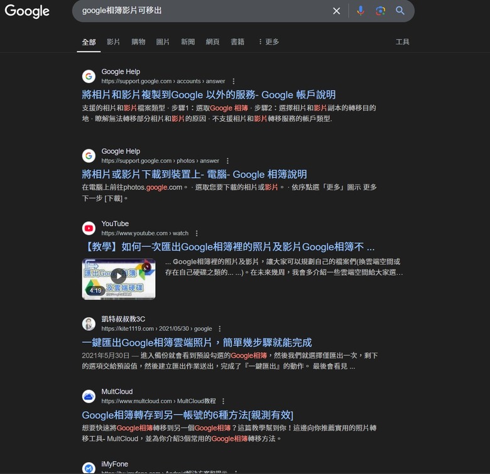Image resolution: width=490 pixels, height=474 pixels.
Task: Open the 工具 search tools
Action: pos(403,41)
